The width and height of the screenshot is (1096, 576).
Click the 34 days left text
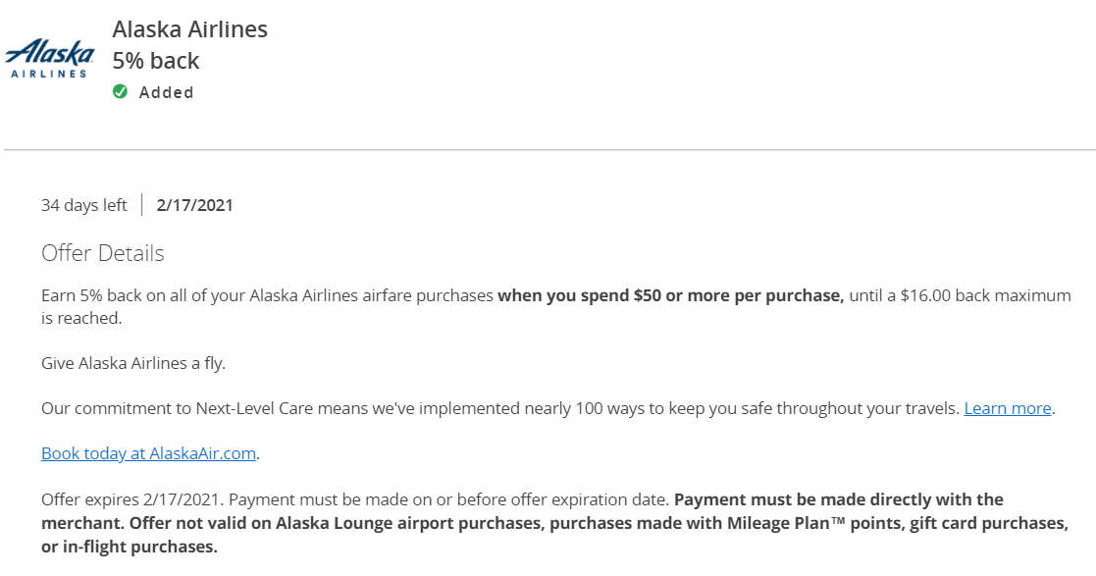pyautogui.click(x=83, y=205)
